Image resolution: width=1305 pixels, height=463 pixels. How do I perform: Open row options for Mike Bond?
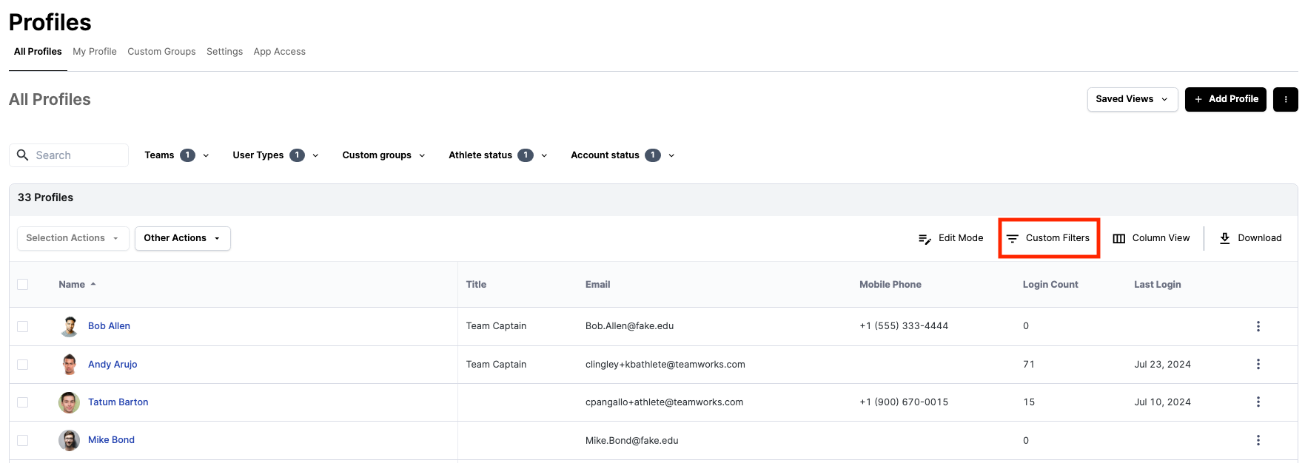[x=1258, y=441]
